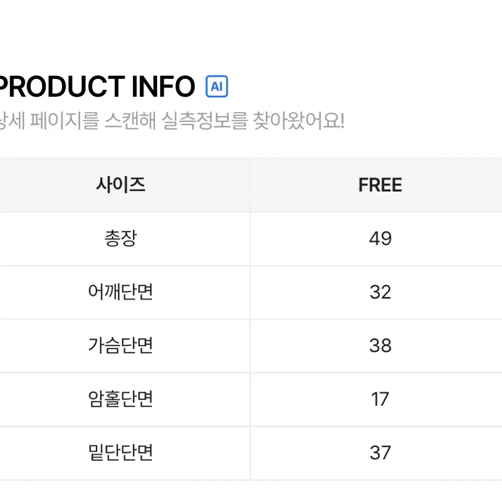Select the 암홀단면 row label

(121, 399)
